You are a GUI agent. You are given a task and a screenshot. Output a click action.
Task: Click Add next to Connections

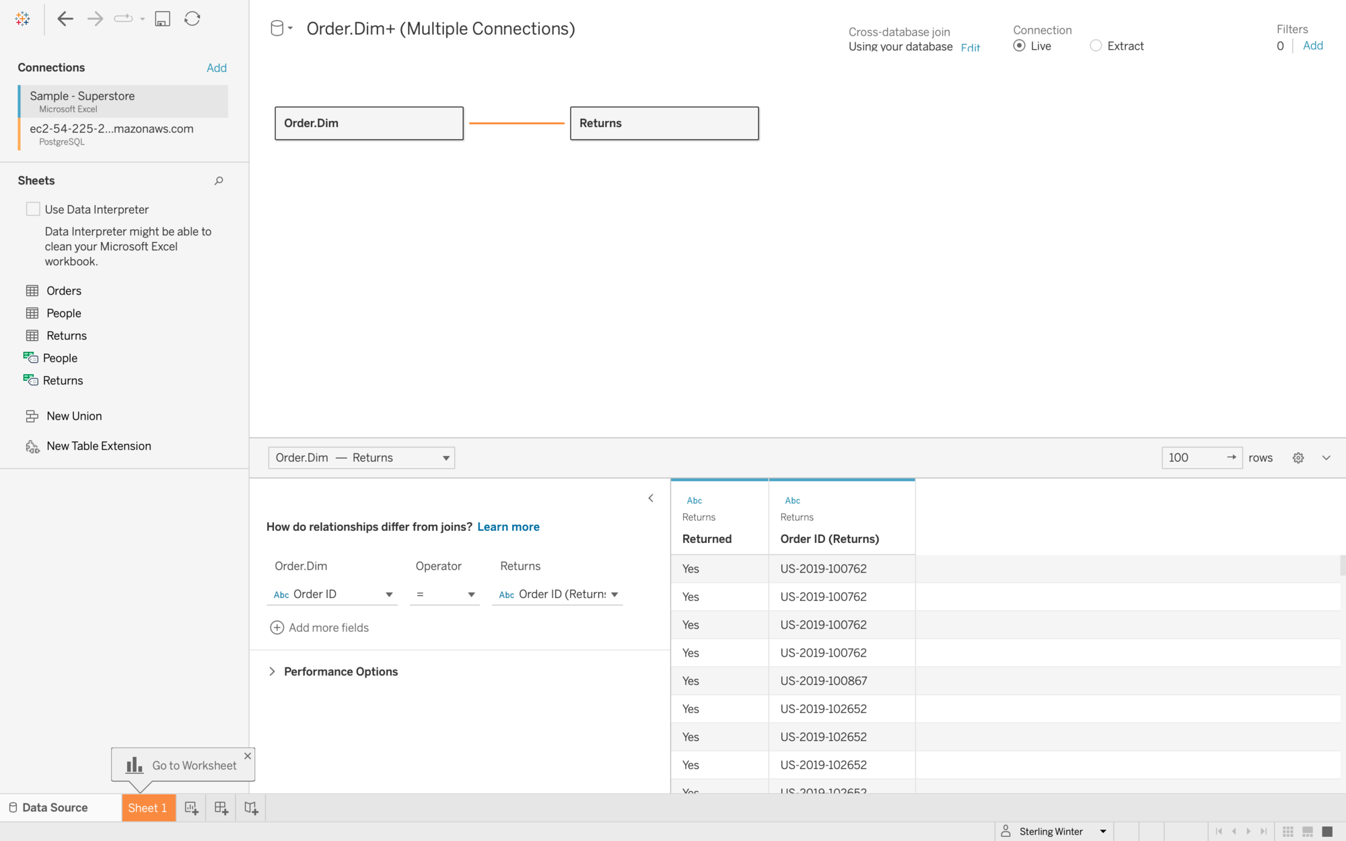[x=216, y=68]
